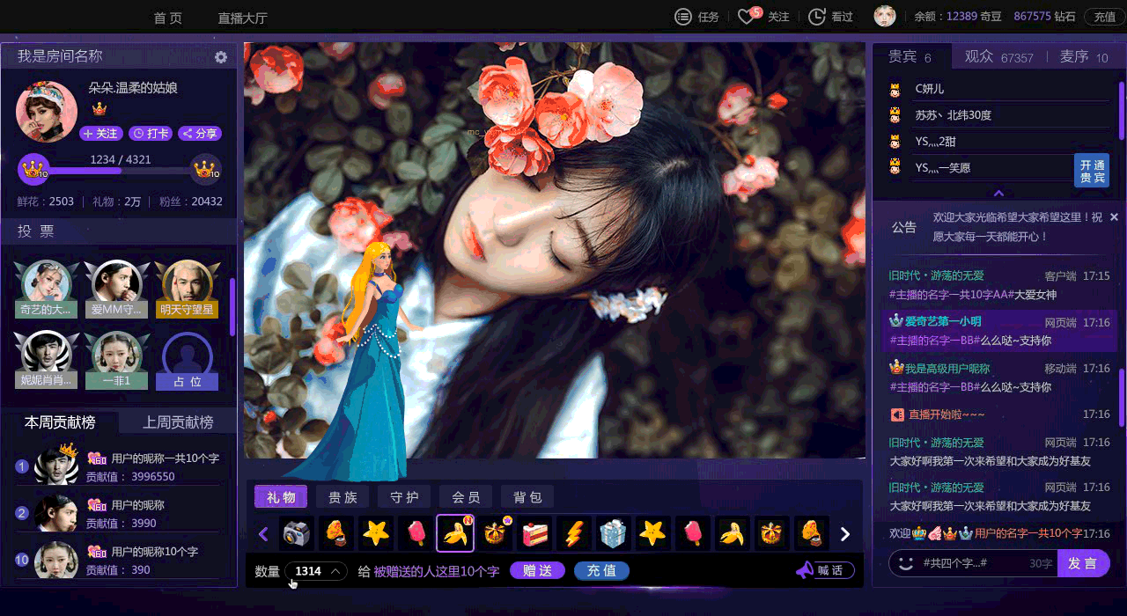This screenshot has width=1127, height=616.
Task: Select the blue gift box icon
Action: [614, 533]
